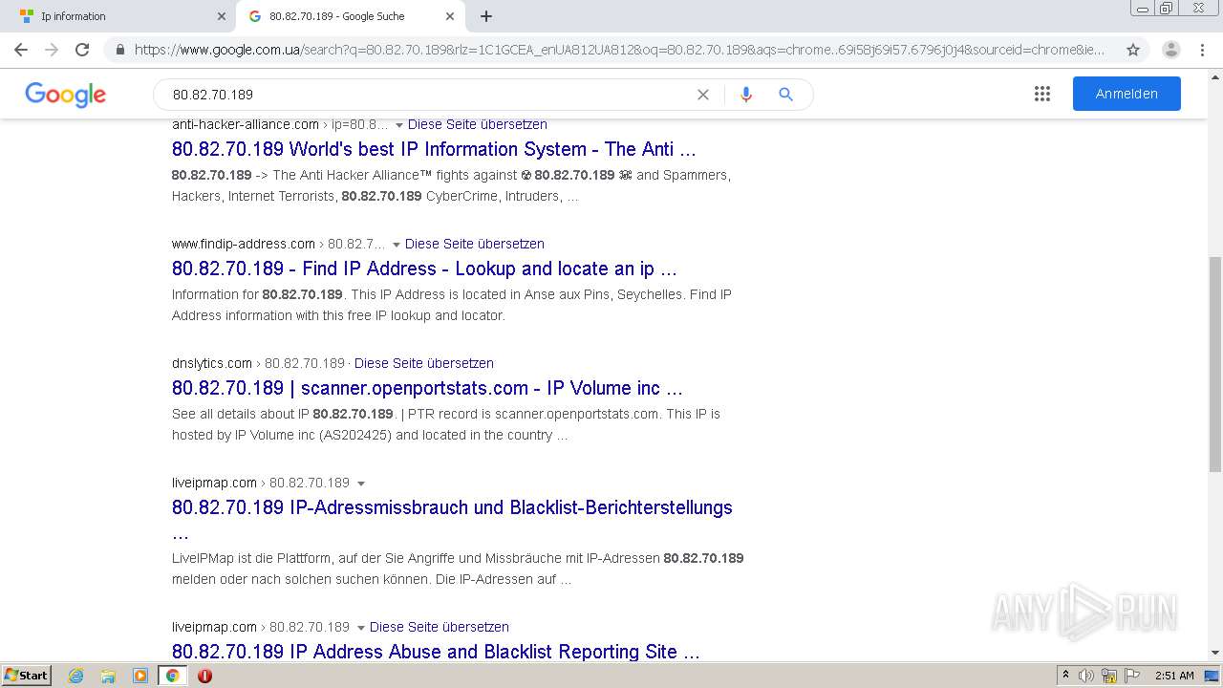The width and height of the screenshot is (1223, 688).
Task: Expand findip-address.com result options arrow
Action: (397, 245)
